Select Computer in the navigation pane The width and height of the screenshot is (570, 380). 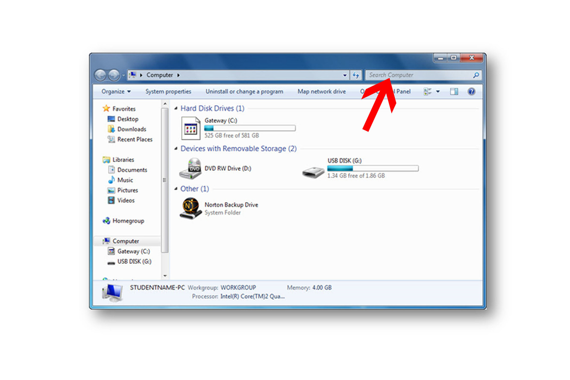126,241
